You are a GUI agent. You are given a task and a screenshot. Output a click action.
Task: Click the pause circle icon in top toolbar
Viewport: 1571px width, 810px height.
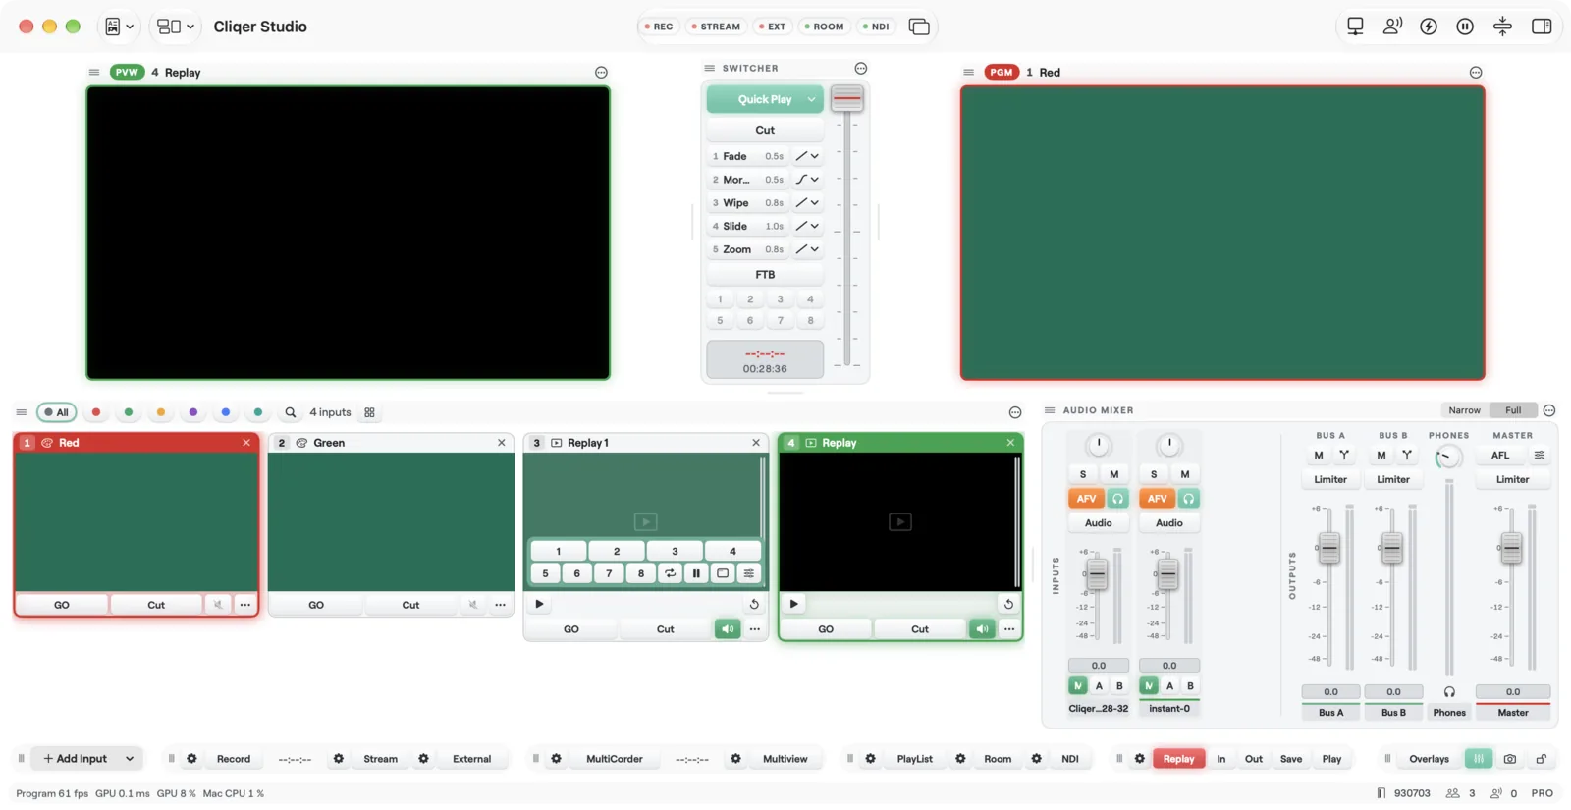coord(1465,27)
